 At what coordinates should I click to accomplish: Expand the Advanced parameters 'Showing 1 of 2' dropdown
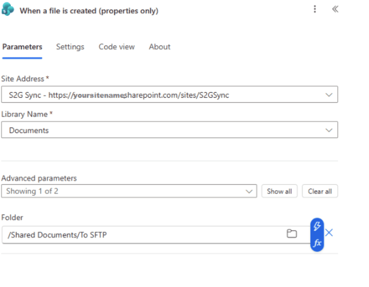point(129,191)
